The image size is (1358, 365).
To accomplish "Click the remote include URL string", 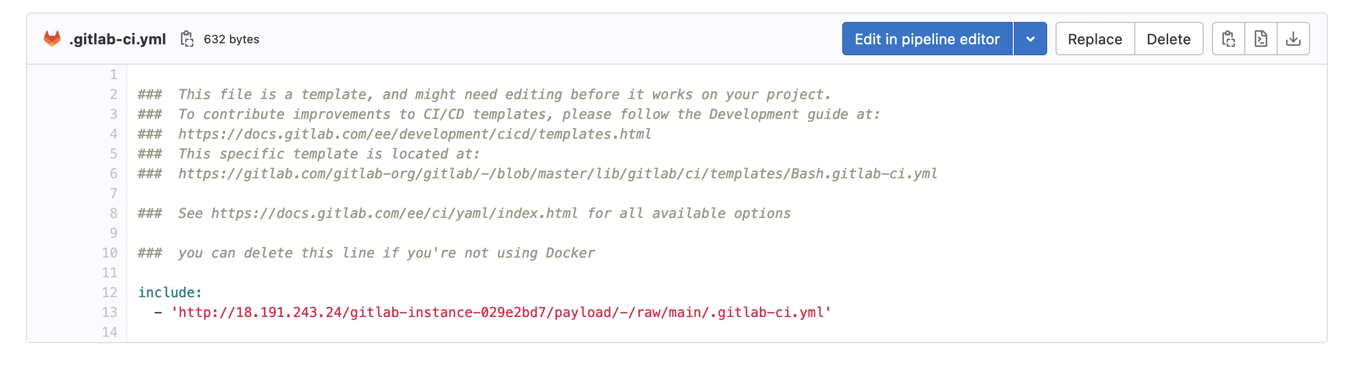I will [x=501, y=313].
